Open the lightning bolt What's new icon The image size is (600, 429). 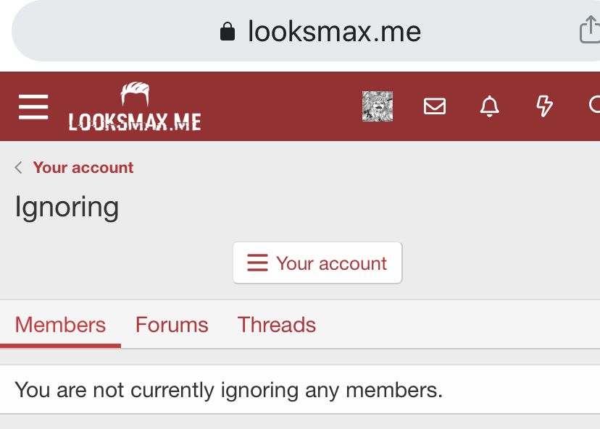544,106
